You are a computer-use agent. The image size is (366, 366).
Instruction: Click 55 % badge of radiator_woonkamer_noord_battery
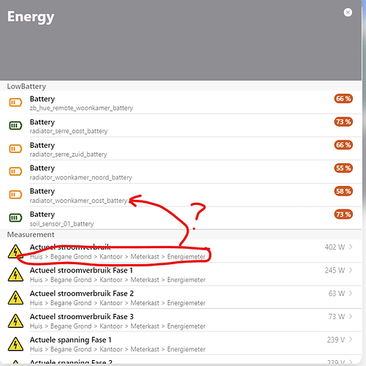pos(343,168)
